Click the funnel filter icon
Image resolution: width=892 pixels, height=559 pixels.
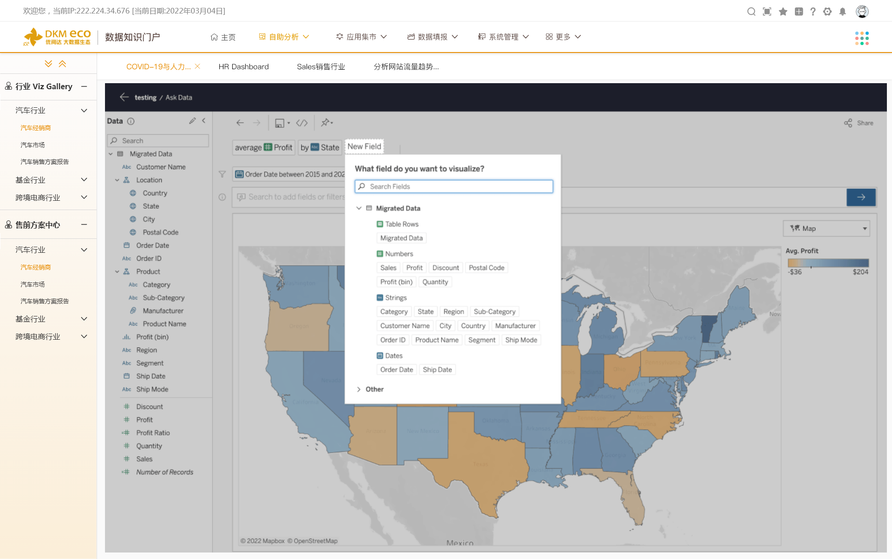coord(222,174)
